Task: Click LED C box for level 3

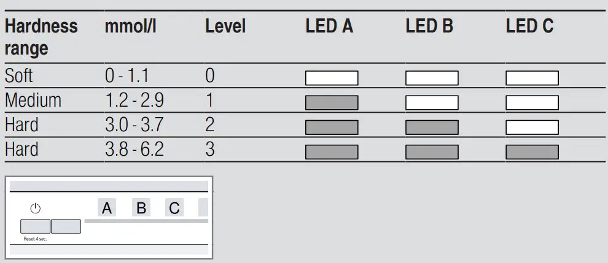Action: 532,152
